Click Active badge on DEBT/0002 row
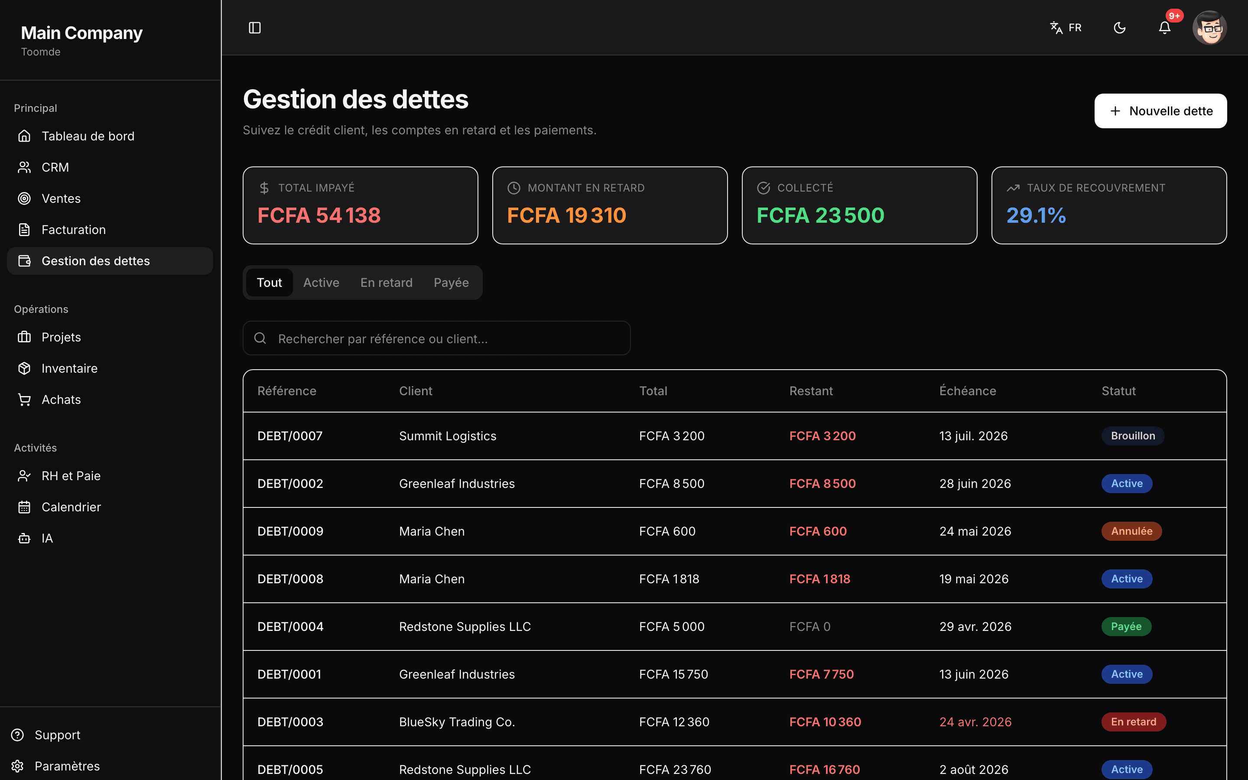Image resolution: width=1248 pixels, height=780 pixels. click(1127, 484)
